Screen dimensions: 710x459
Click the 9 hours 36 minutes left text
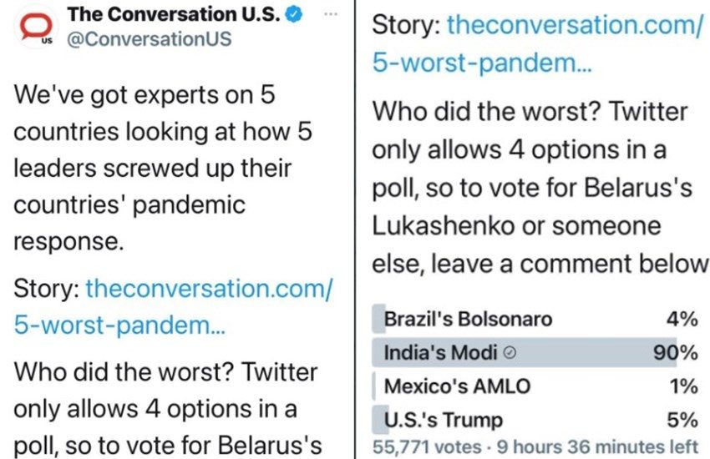point(600,447)
